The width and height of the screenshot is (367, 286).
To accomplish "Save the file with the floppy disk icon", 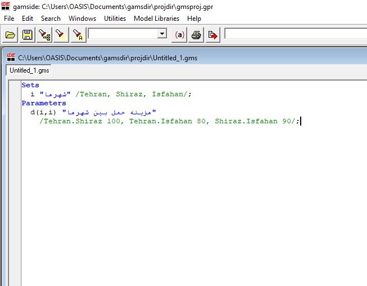I will coord(27,35).
